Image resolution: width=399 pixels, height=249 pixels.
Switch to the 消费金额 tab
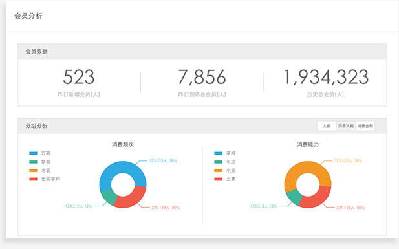(x=365, y=126)
